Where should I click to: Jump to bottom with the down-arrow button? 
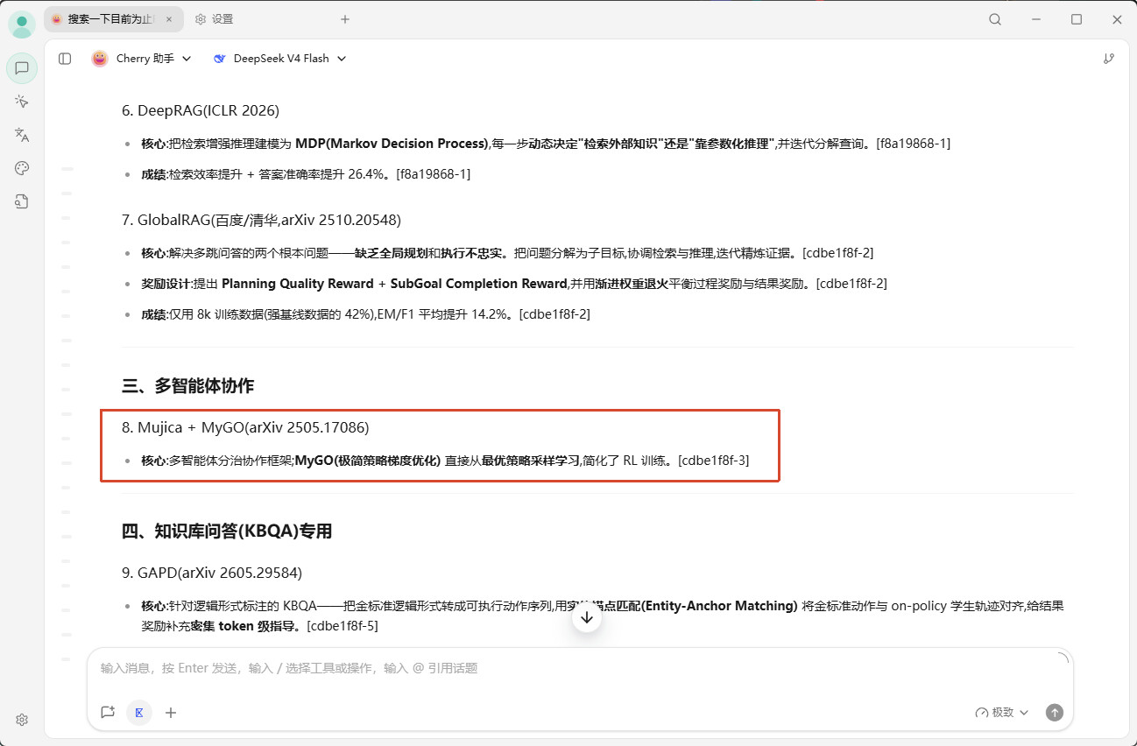[x=587, y=617]
